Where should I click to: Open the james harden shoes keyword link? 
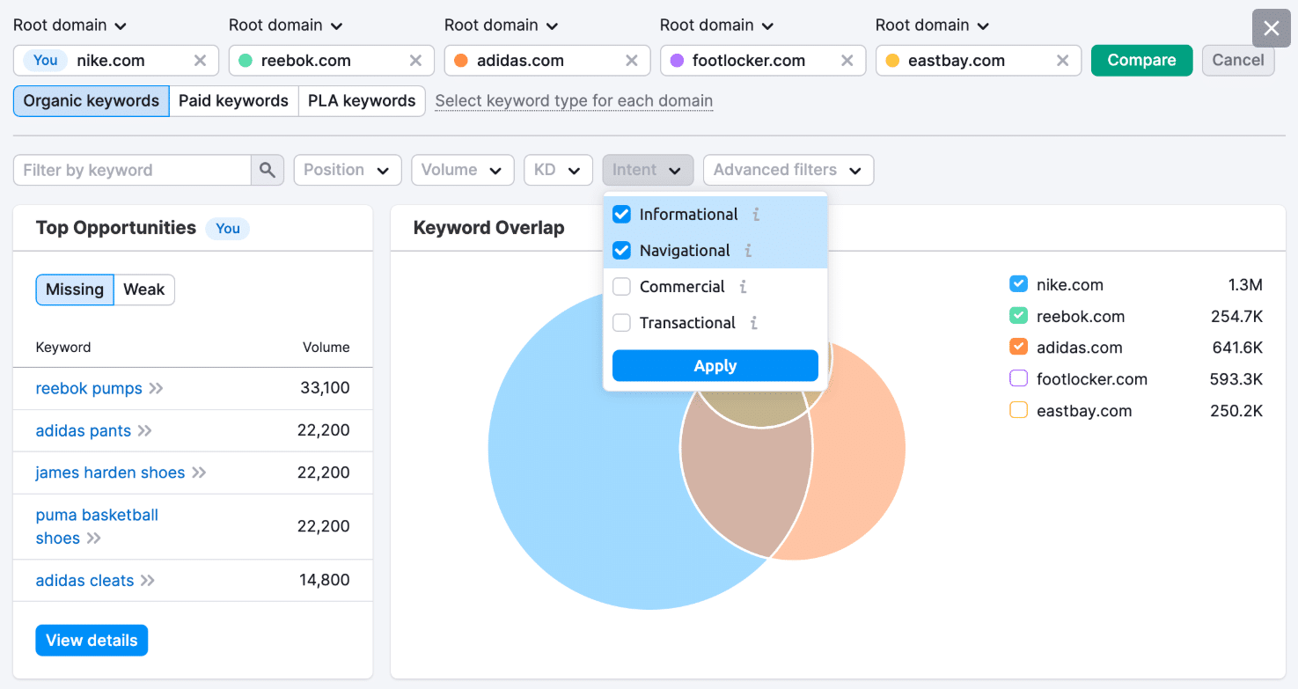110,473
